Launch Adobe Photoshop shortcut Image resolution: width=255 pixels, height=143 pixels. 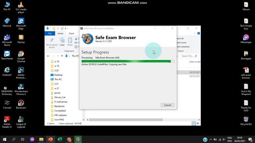click(x=21, y=73)
